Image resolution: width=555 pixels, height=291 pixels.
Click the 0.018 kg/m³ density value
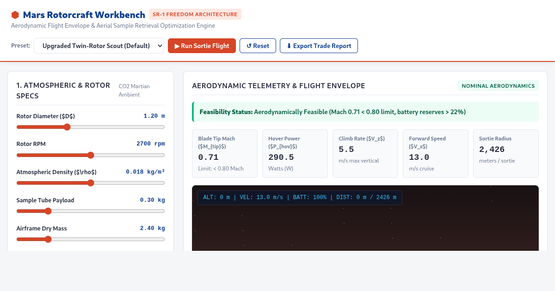(145, 172)
